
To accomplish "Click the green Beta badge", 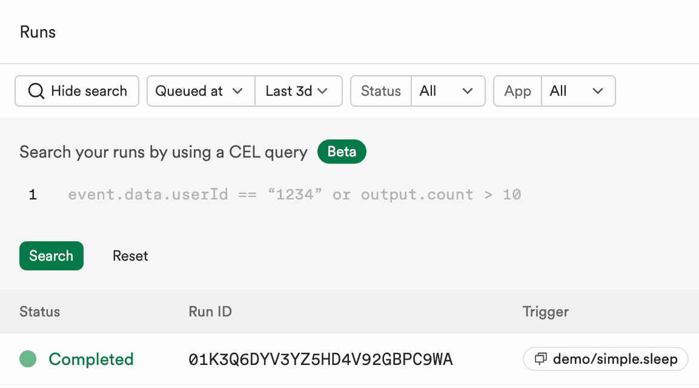I will (x=342, y=152).
